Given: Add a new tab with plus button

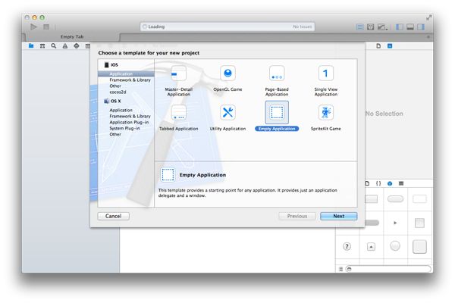Looking at the screenshot, I should (428, 37).
